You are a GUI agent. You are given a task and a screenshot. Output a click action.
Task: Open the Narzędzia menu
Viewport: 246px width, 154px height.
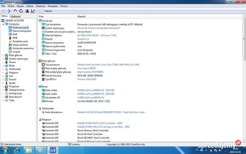pyautogui.click(x=53, y=6)
